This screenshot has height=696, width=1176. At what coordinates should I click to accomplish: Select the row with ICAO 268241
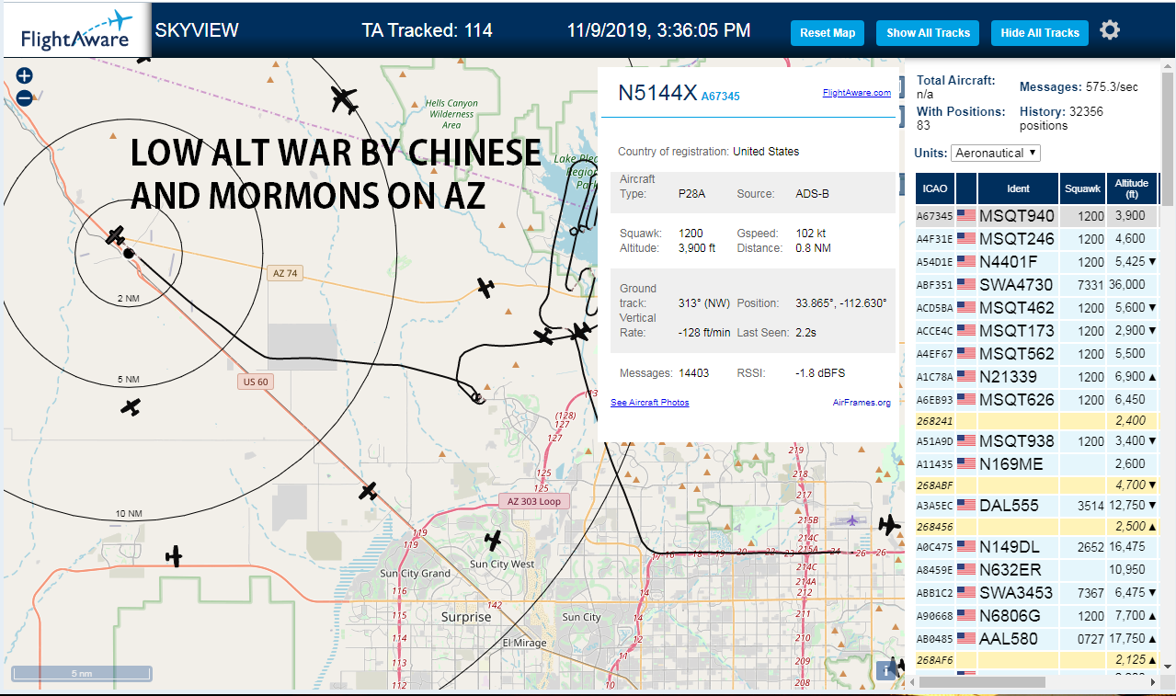[x=1036, y=420]
